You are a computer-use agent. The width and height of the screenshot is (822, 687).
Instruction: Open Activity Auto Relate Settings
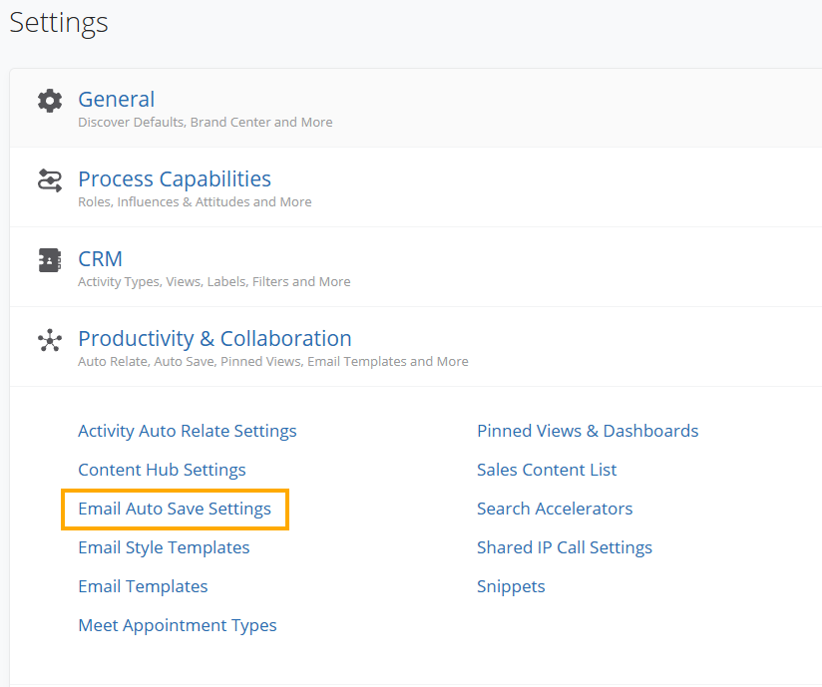[x=187, y=431]
